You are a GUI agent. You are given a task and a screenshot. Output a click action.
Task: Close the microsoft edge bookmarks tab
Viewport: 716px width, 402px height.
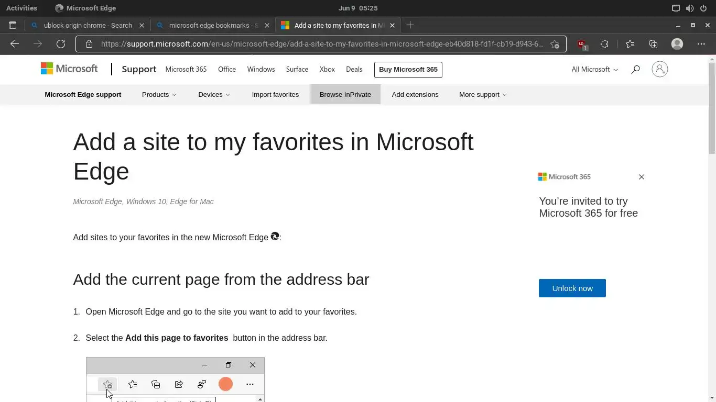(x=267, y=25)
